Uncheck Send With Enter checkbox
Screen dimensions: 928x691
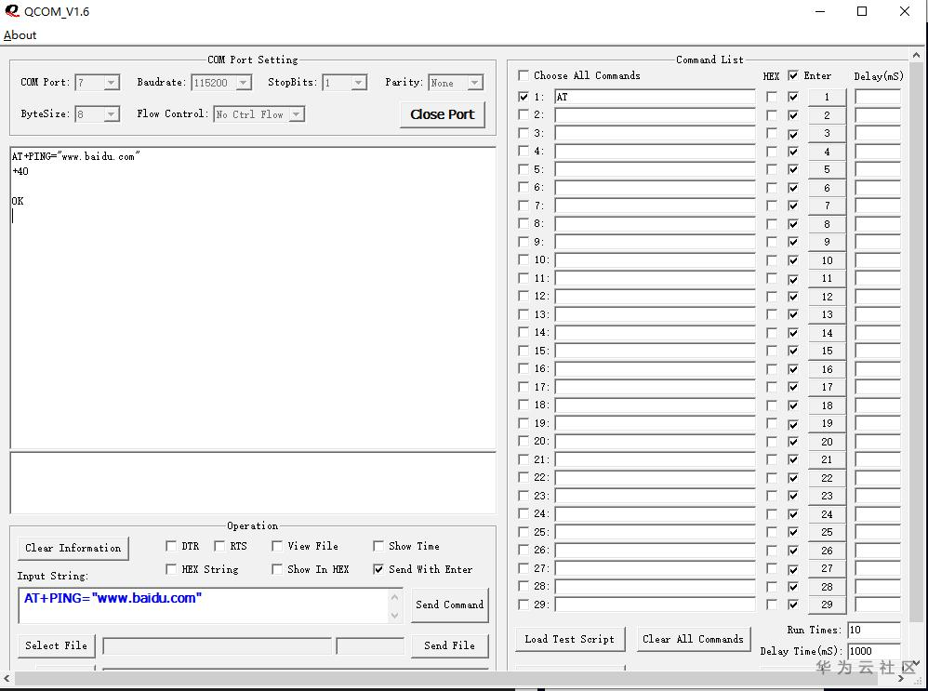click(x=378, y=569)
